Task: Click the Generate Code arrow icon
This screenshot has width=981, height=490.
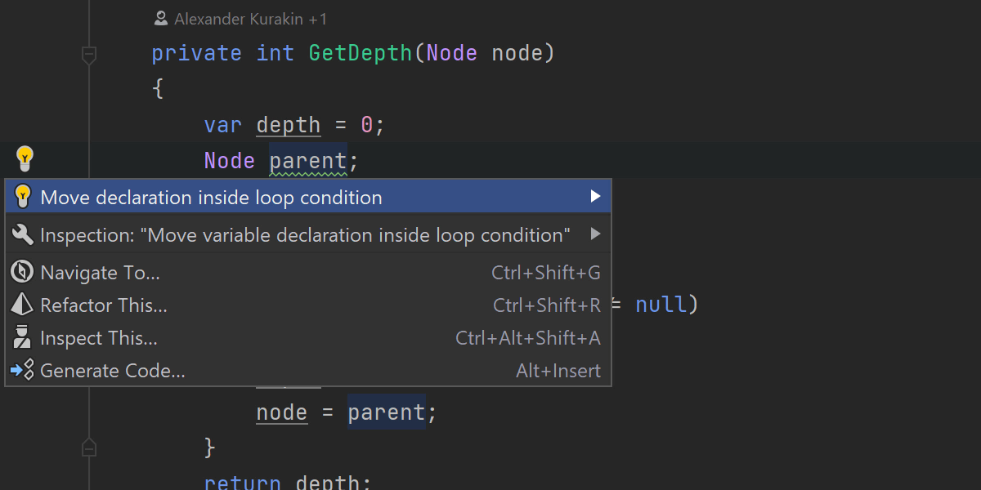Action: [23, 370]
